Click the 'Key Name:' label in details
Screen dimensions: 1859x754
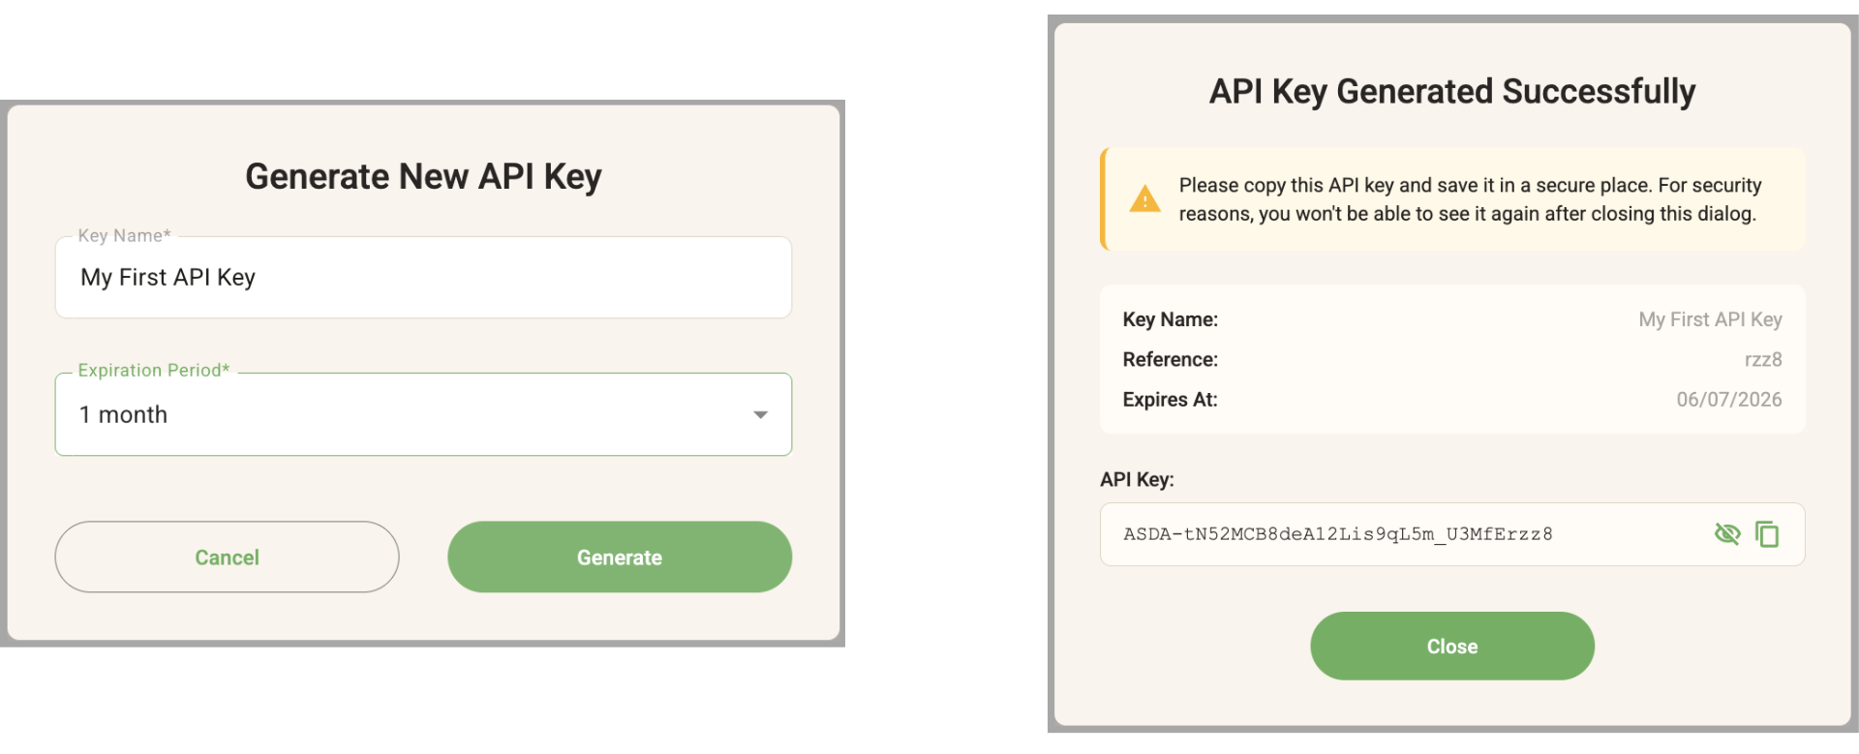(1171, 319)
